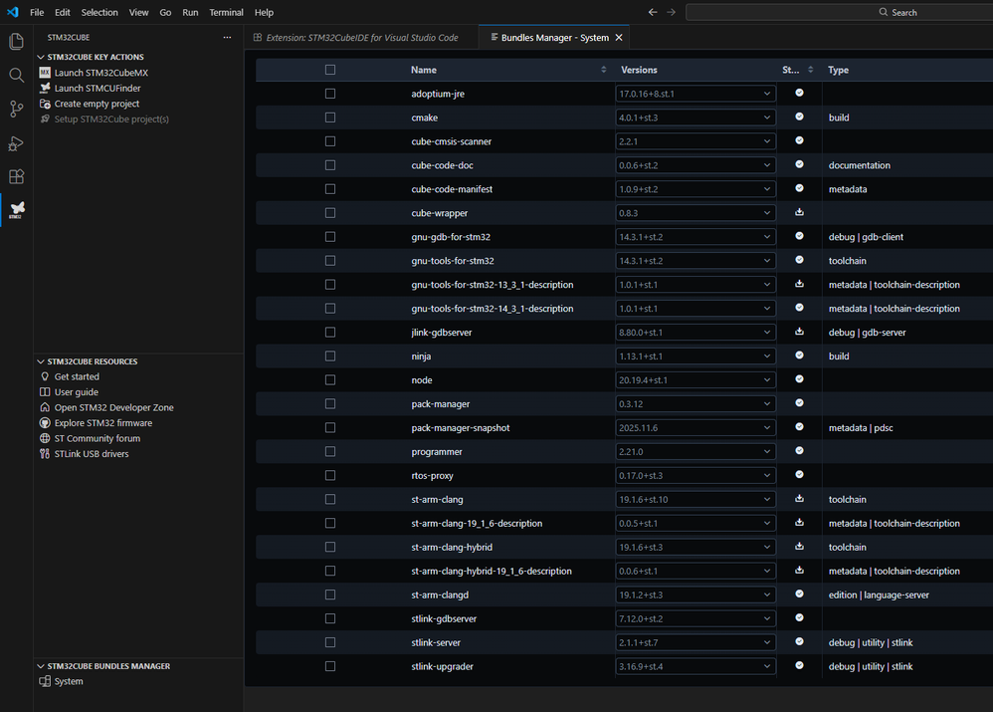Screen dimensions: 993x712
Task: Open version dropdown for programmer
Action: 695,451
